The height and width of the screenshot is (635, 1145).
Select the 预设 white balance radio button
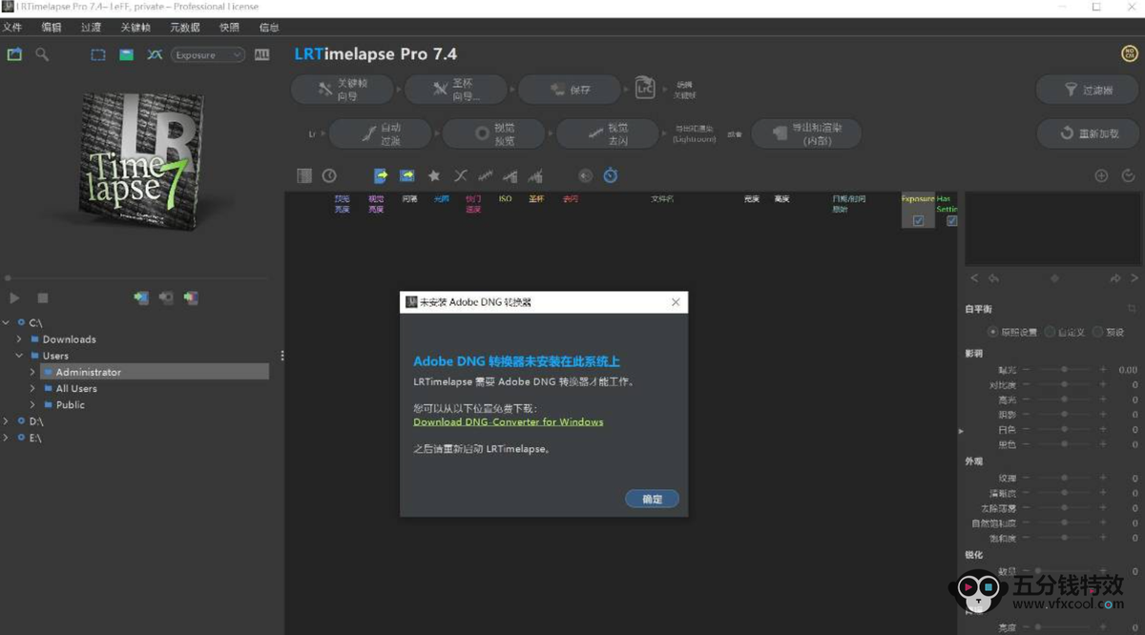point(1097,332)
